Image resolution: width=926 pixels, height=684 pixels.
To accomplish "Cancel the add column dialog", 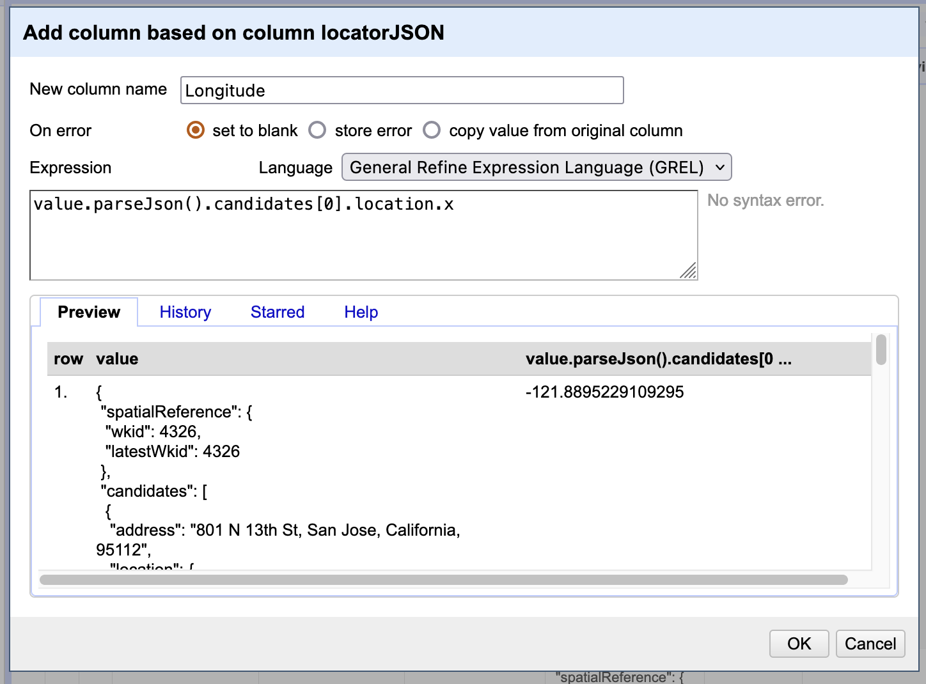I will 870,643.
